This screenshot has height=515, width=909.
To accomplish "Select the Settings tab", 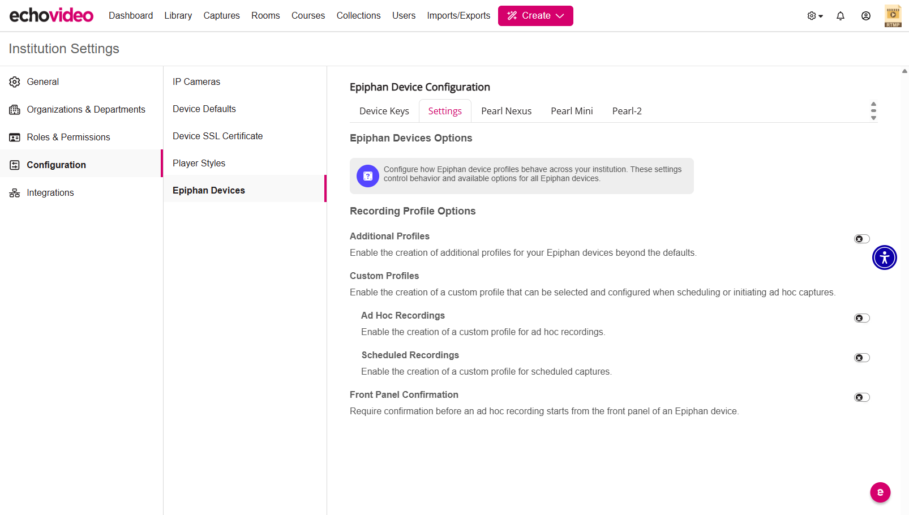I will [x=445, y=111].
